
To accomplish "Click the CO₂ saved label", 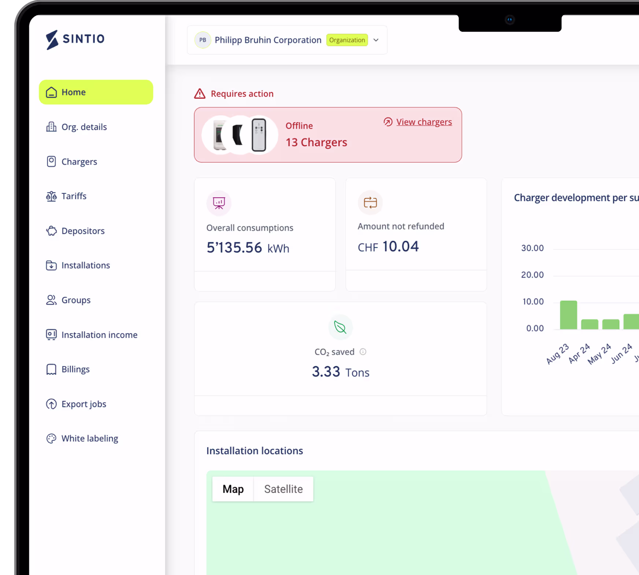I will tap(334, 352).
